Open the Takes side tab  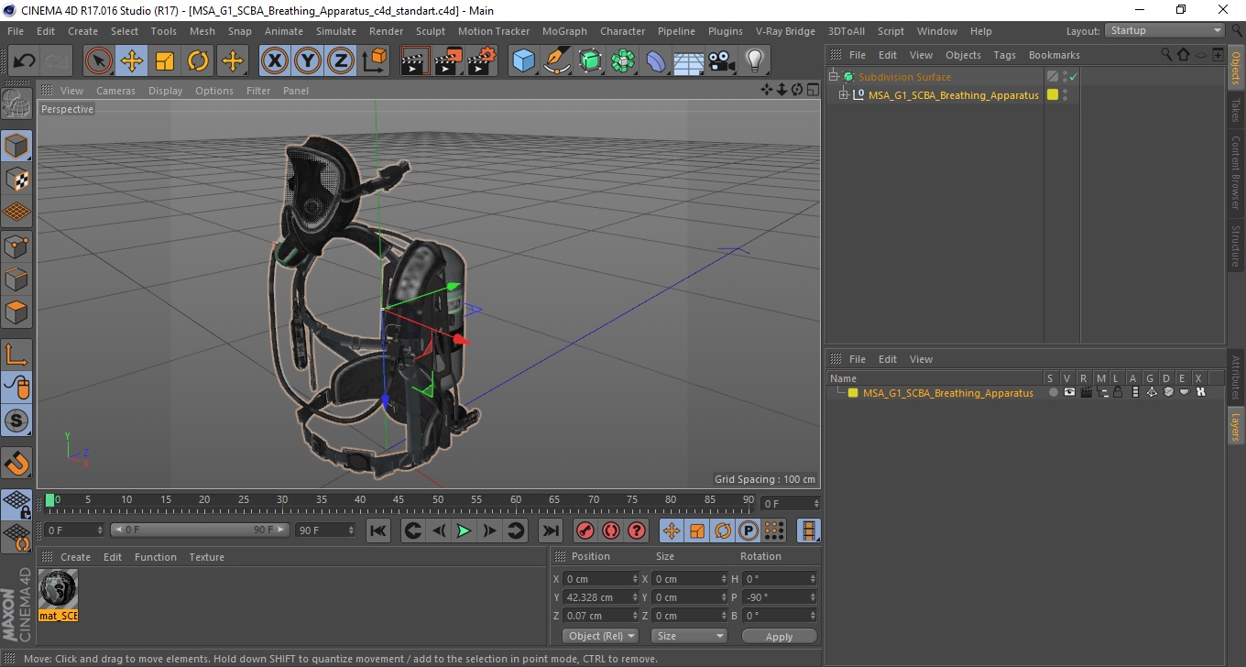(1236, 110)
